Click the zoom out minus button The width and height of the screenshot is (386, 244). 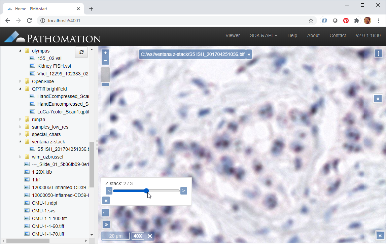point(105,61)
